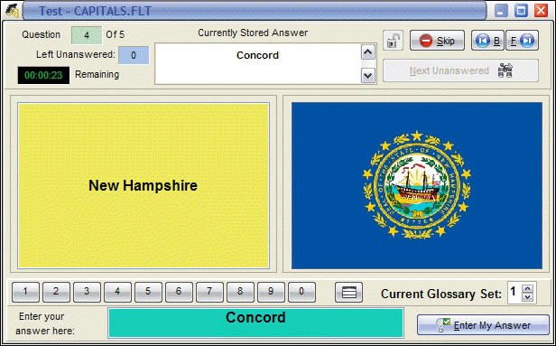This screenshot has height=346, width=556.
Task: Decrease the Current Glossary Set number
Action: click(x=528, y=297)
